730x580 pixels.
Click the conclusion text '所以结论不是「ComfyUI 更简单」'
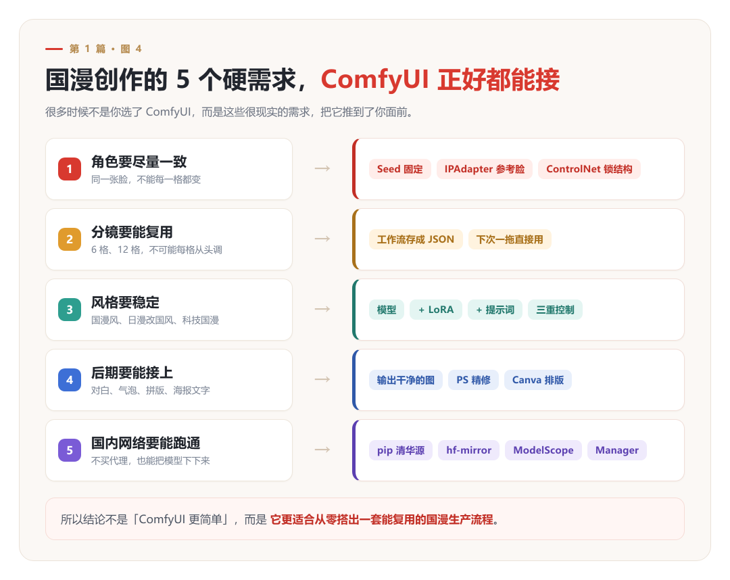click(146, 519)
